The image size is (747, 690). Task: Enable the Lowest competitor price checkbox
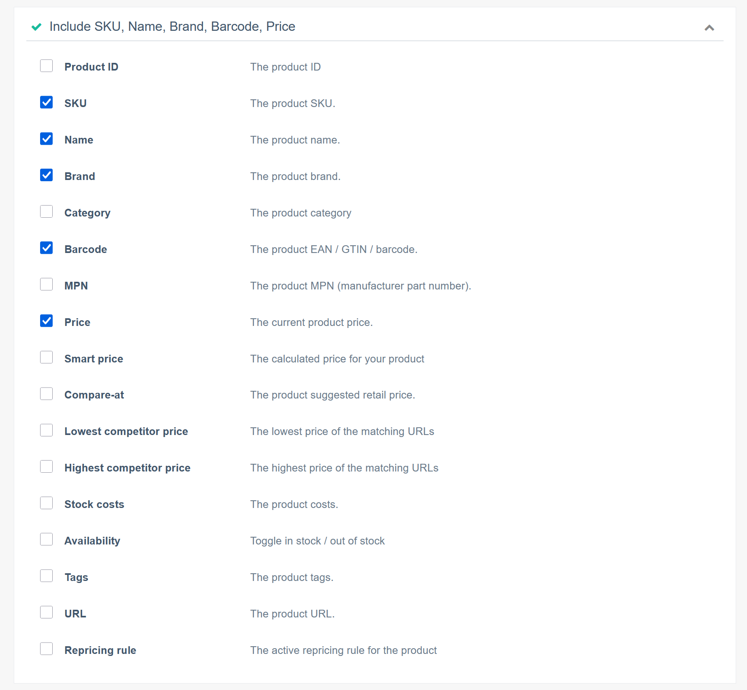[x=47, y=430]
